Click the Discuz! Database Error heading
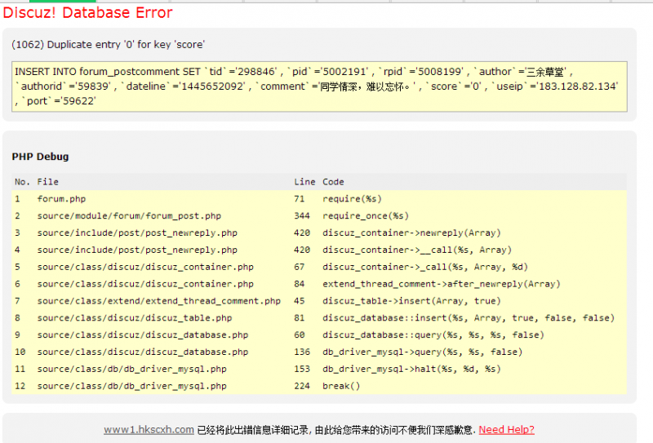 point(87,12)
